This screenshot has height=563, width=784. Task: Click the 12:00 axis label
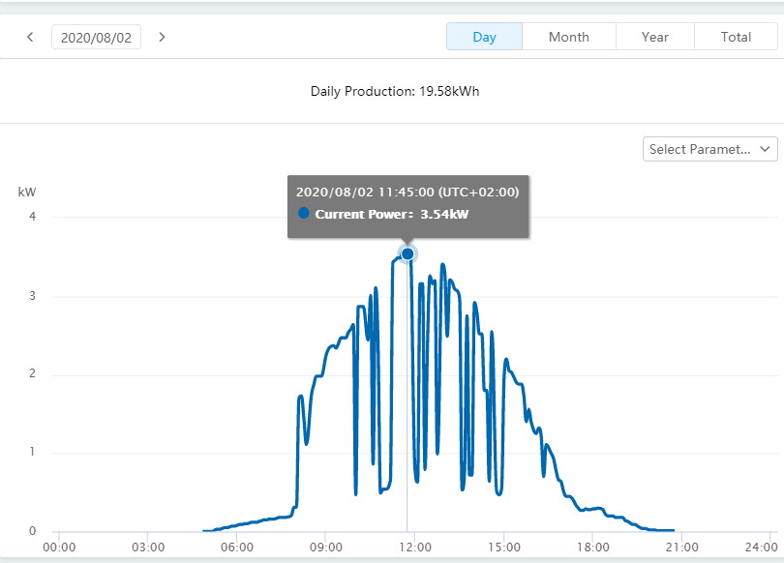pyautogui.click(x=415, y=547)
